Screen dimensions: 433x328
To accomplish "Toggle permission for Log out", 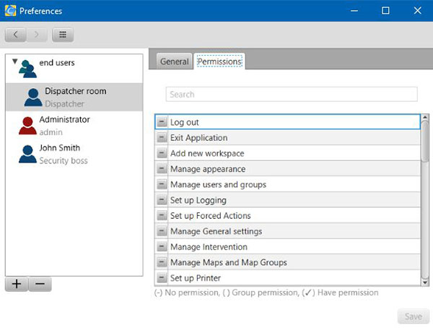I will (162, 121).
